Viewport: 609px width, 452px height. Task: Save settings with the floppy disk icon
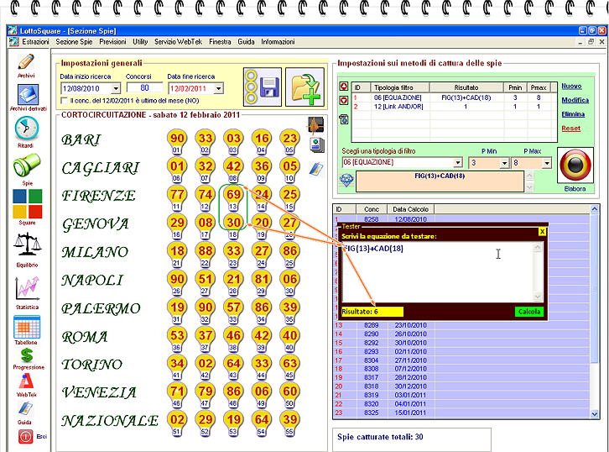[x=263, y=87]
